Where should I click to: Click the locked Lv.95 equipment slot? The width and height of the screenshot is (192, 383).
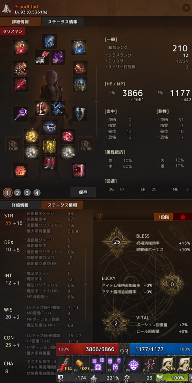tap(13, 144)
